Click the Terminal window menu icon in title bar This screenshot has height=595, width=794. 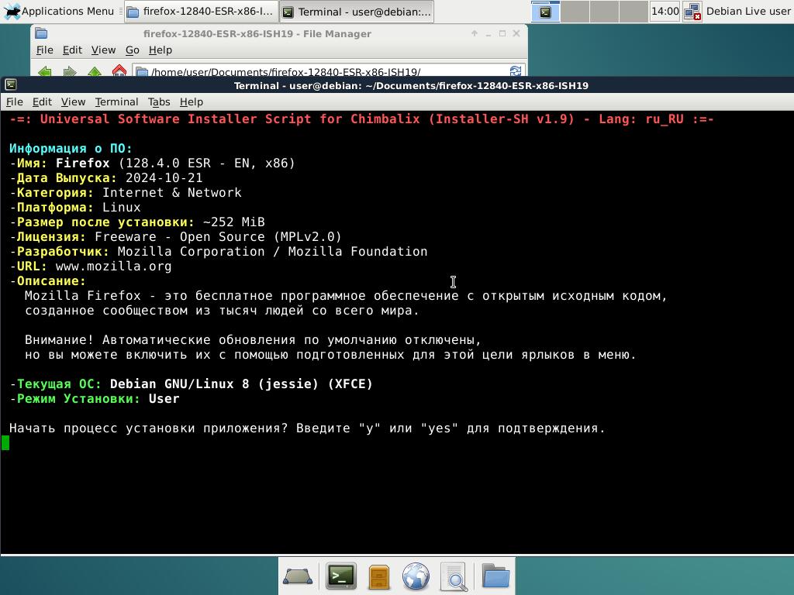tap(11, 85)
